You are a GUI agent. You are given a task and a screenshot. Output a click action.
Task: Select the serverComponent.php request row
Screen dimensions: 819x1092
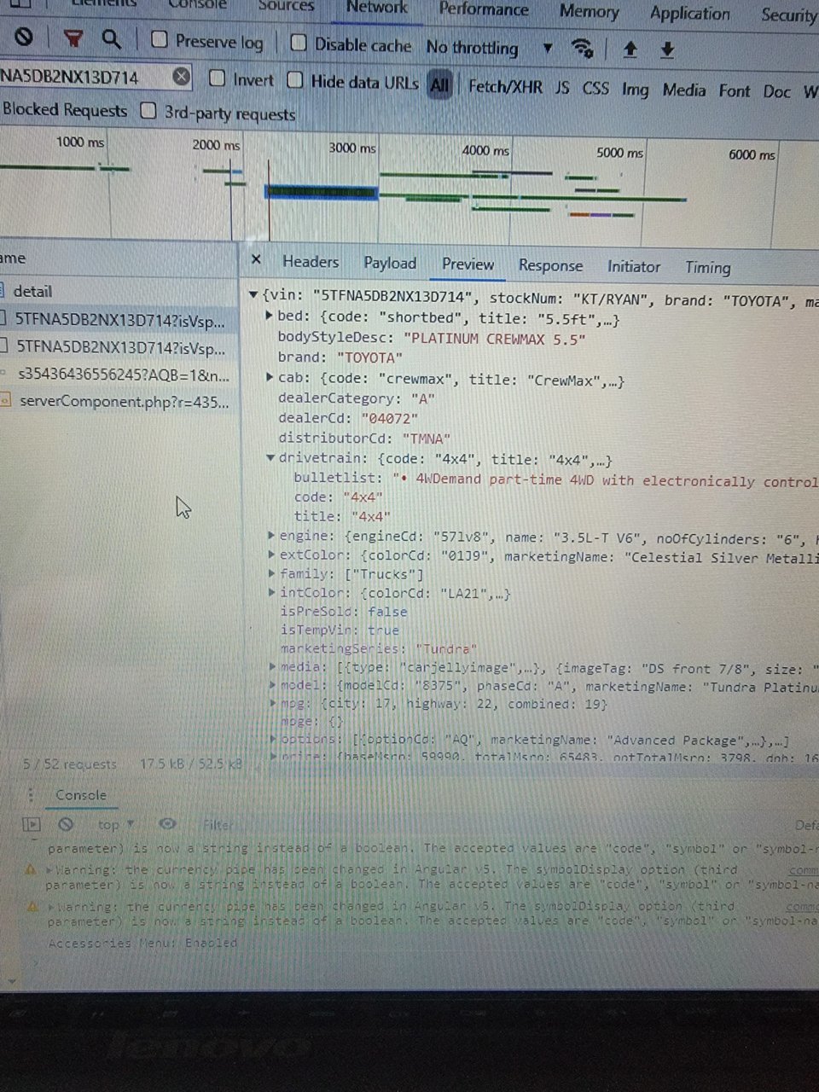[x=119, y=401]
